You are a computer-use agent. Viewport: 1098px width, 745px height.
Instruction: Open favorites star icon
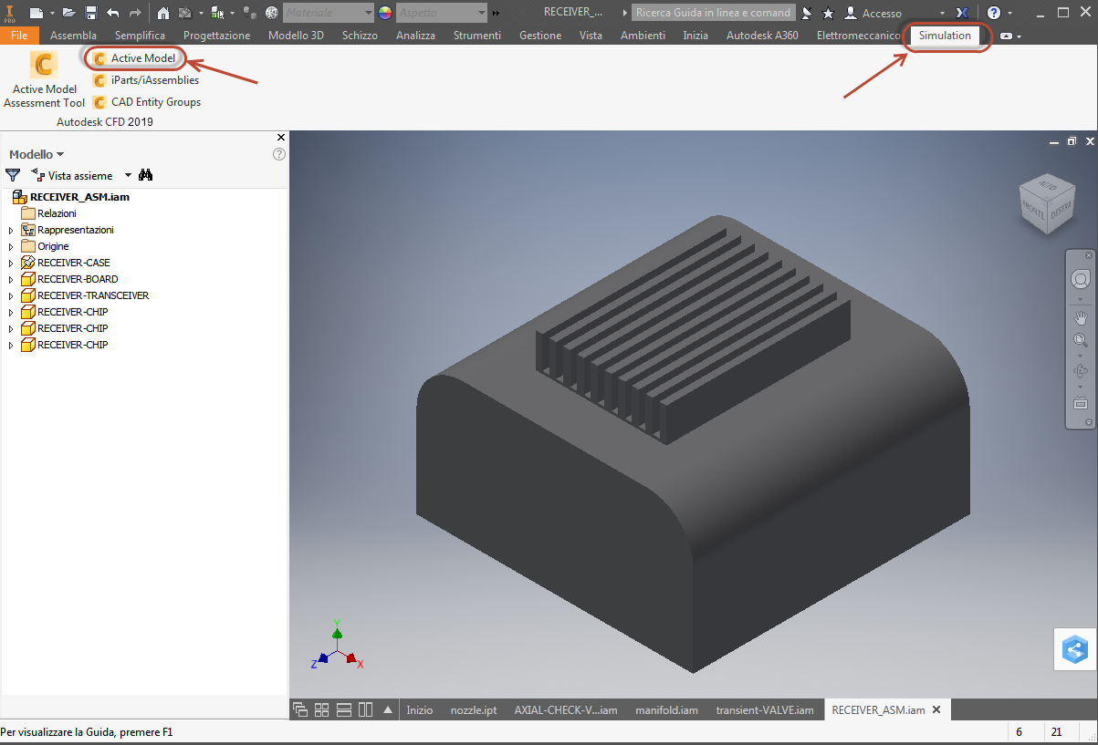[828, 13]
